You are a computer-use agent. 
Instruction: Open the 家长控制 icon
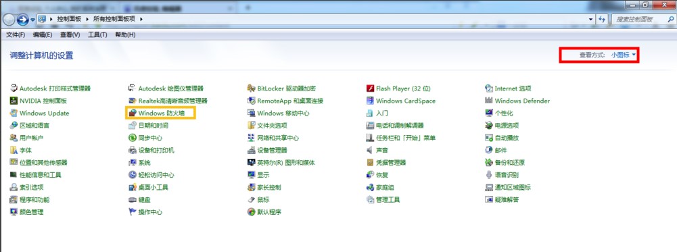[251, 187]
